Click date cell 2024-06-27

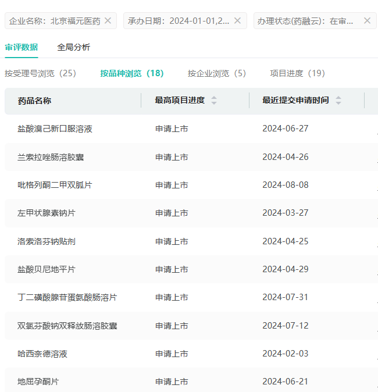(x=286, y=129)
